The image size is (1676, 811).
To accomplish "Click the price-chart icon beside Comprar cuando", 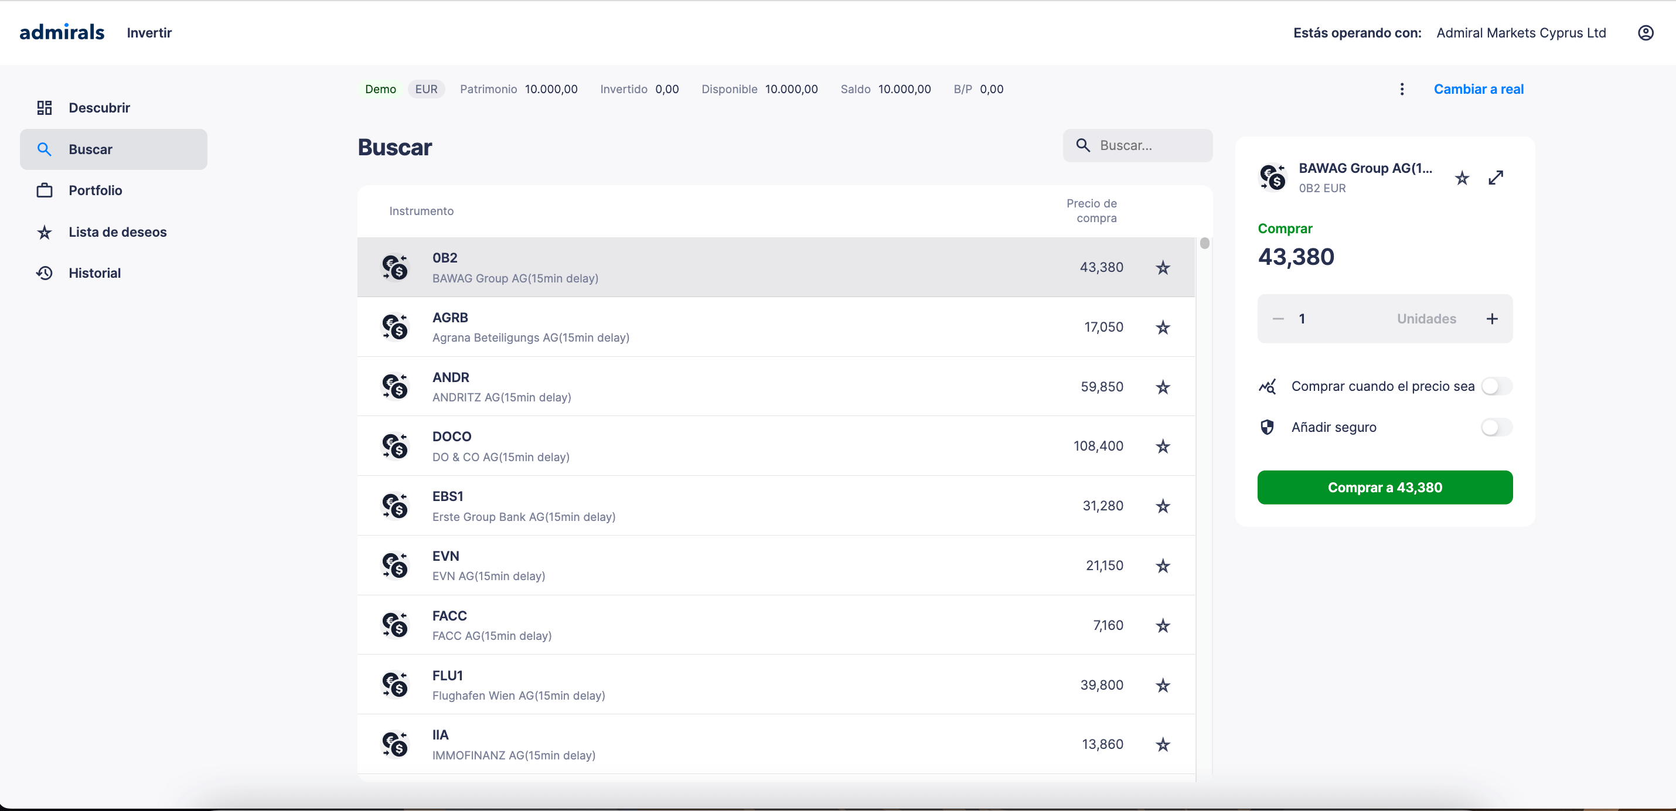I will [1268, 386].
